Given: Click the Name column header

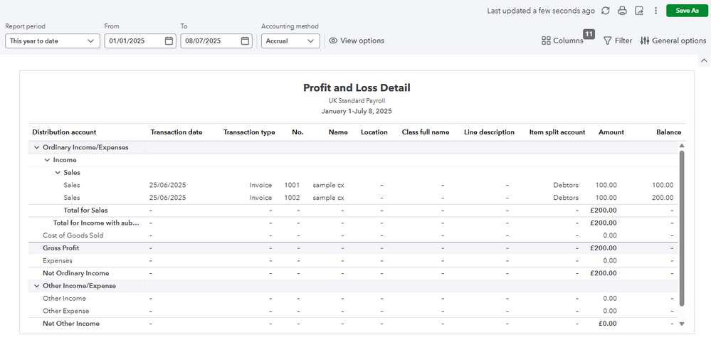Looking at the screenshot, I should [338, 132].
